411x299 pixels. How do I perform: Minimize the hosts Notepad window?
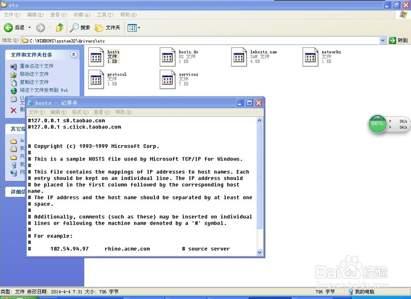tap(240, 103)
